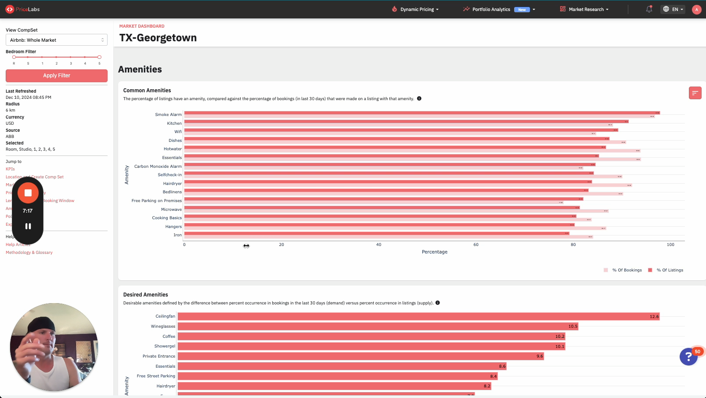Image resolution: width=706 pixels, height=398 pixels.
Task: Toggle % Of Listings legend series
Action: click(x=666, y=270)
